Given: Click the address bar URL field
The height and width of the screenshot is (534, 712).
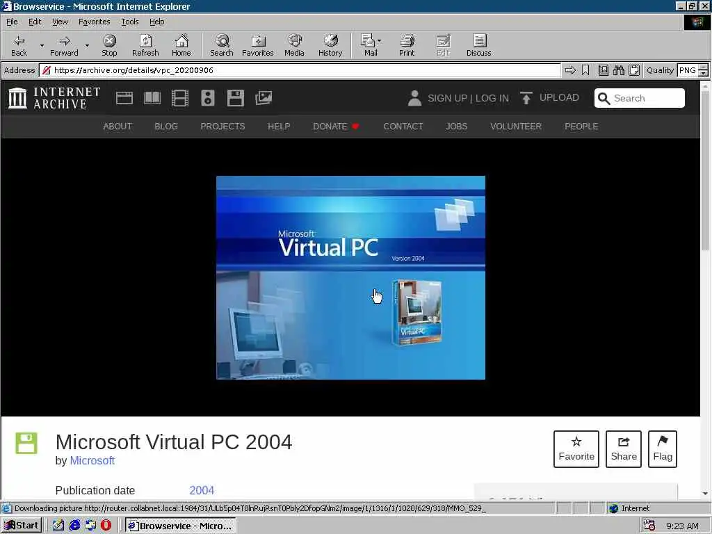Looking at the screenshot, I should point(300,70).
